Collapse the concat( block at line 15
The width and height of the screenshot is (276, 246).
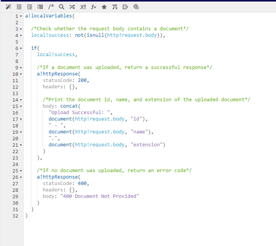tap(21, 107)
